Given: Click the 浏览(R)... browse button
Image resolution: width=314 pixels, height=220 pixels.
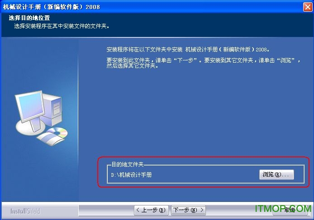Looking at the screenshot, I should coord(276,174).
